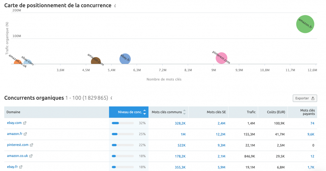Open the 2,4M SE keywords for ebay.com
The height and width of the screenshot is (171, 326).
coord(221,123)
